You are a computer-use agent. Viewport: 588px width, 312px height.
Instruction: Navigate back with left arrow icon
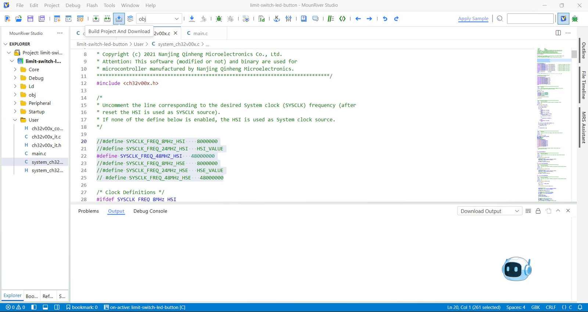click(358, 19)
